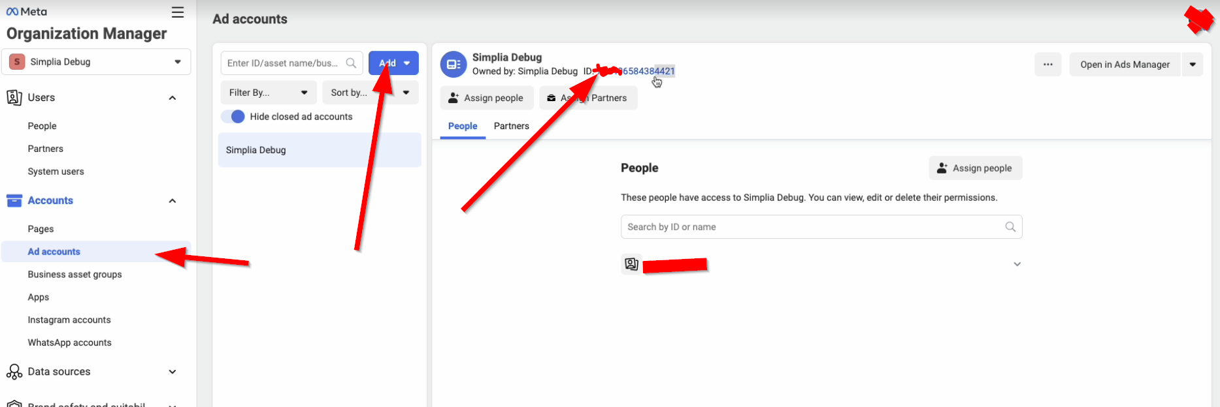This screenshot has width=1220, height=407.
Task: Expand the Data sources section
Action: (x=173, y=372)
